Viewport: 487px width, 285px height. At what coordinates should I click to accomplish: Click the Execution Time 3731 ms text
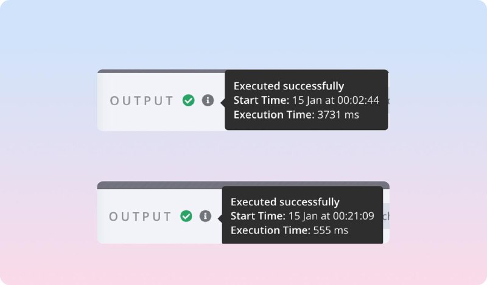[296, 115]
